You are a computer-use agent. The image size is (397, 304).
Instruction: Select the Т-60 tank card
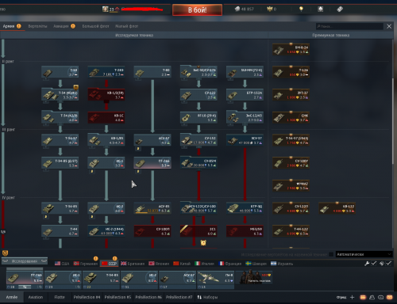pyautogui.click(x=60, y=72)
